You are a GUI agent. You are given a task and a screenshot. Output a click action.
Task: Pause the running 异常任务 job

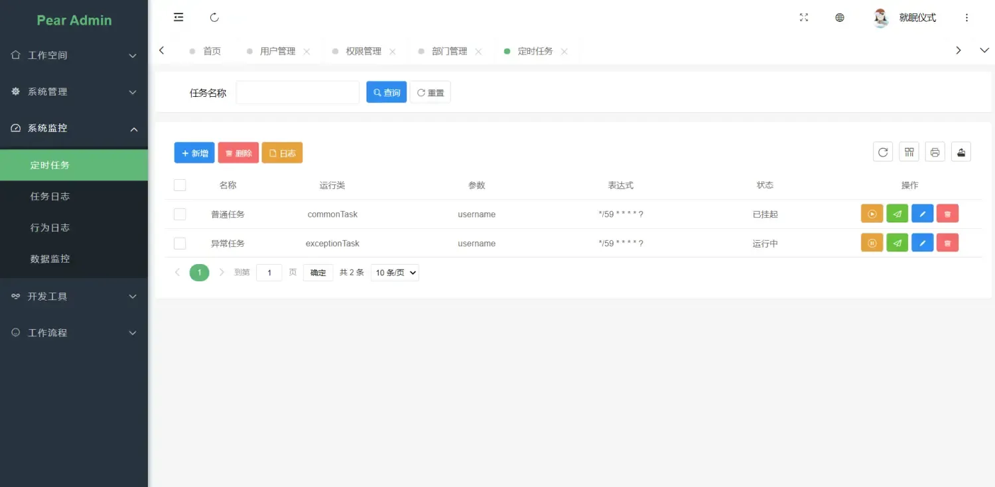872,242
